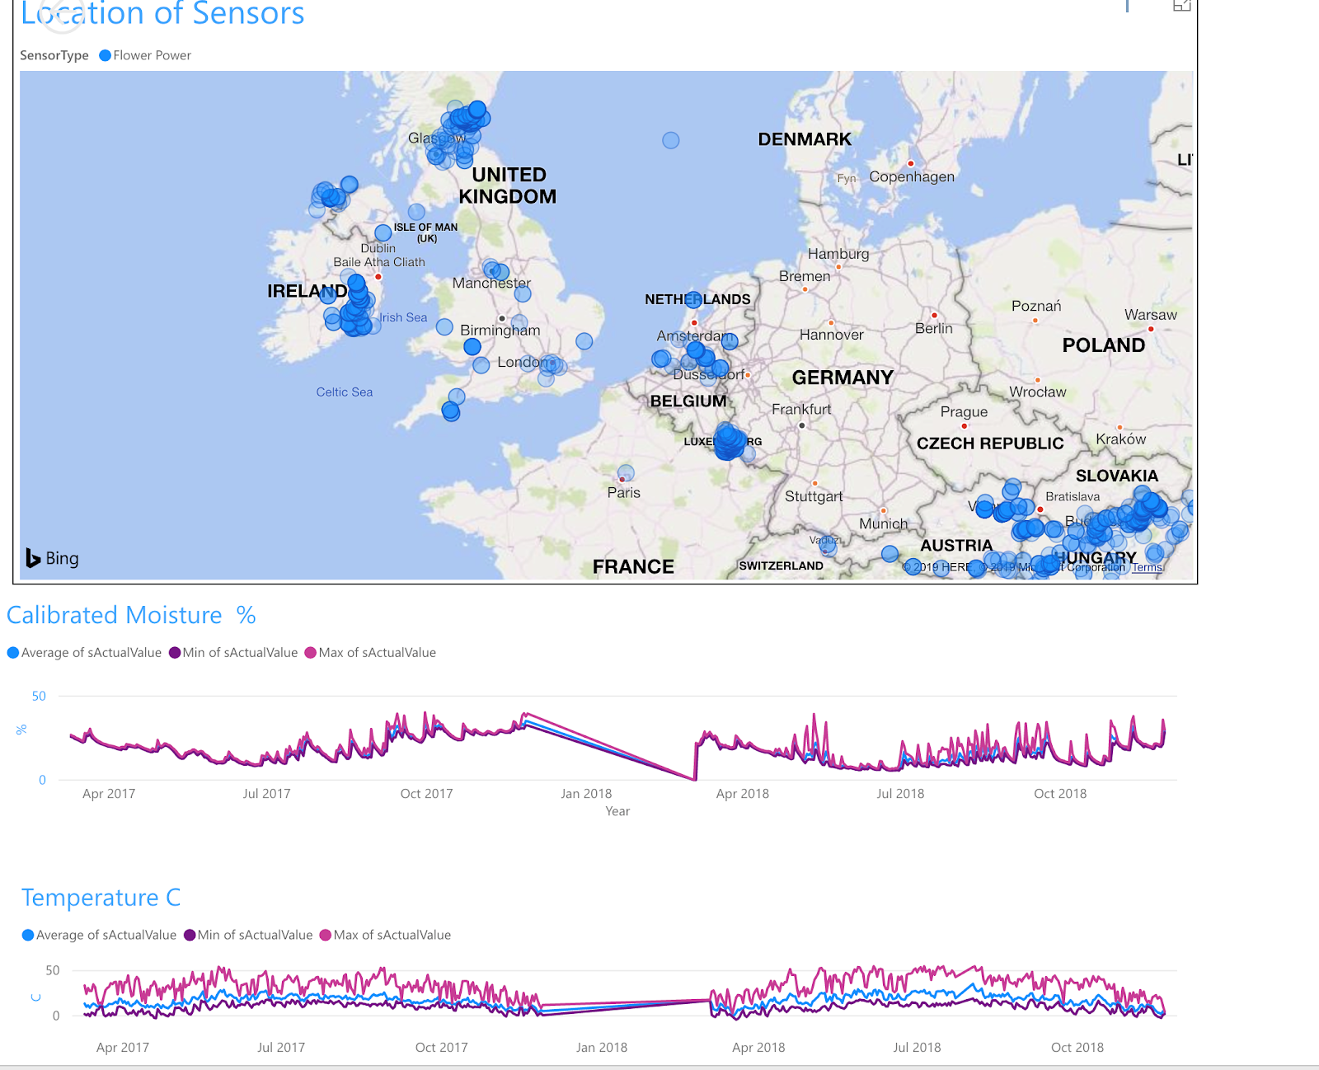Click the Celtic Sea label

pos(345,392)
